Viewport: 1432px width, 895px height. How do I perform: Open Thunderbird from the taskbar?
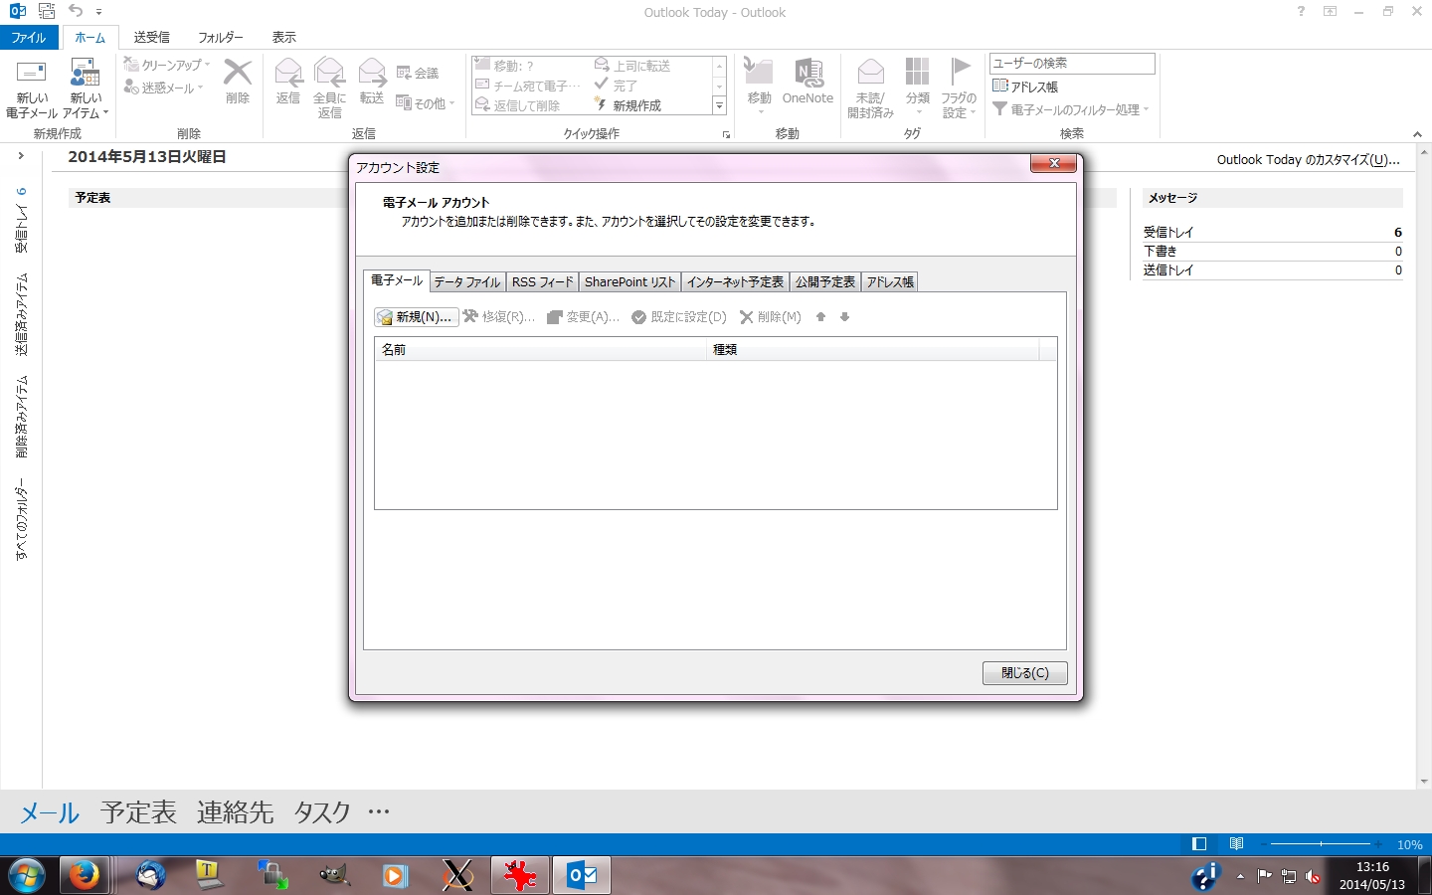(151, 875)
